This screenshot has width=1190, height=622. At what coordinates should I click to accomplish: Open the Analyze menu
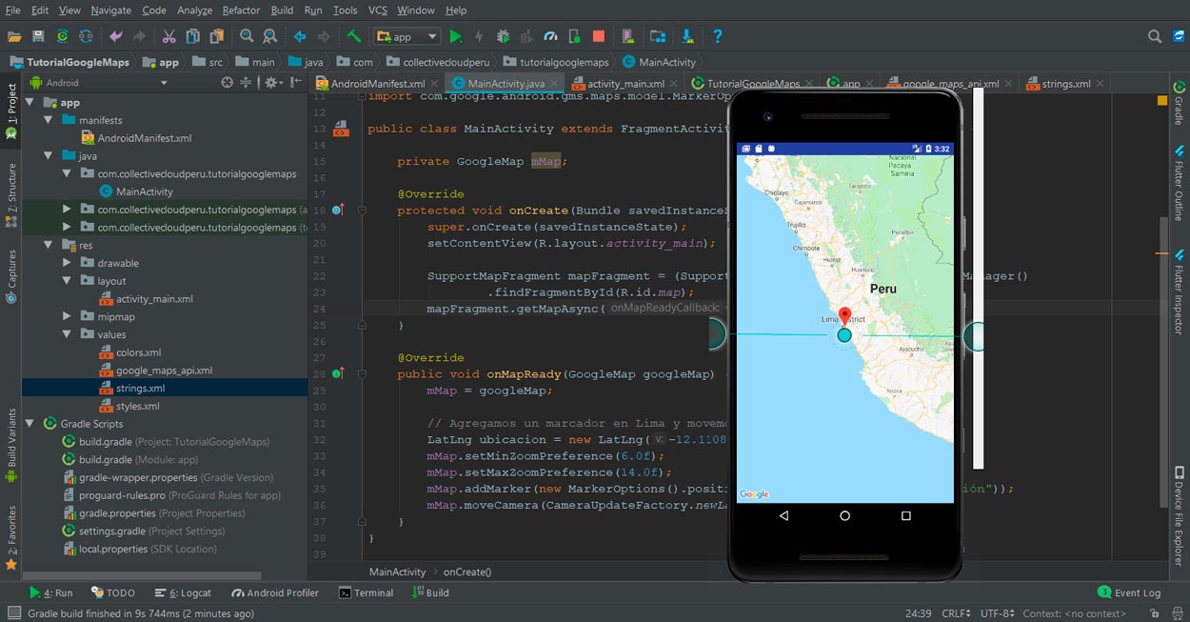point(194,10)
